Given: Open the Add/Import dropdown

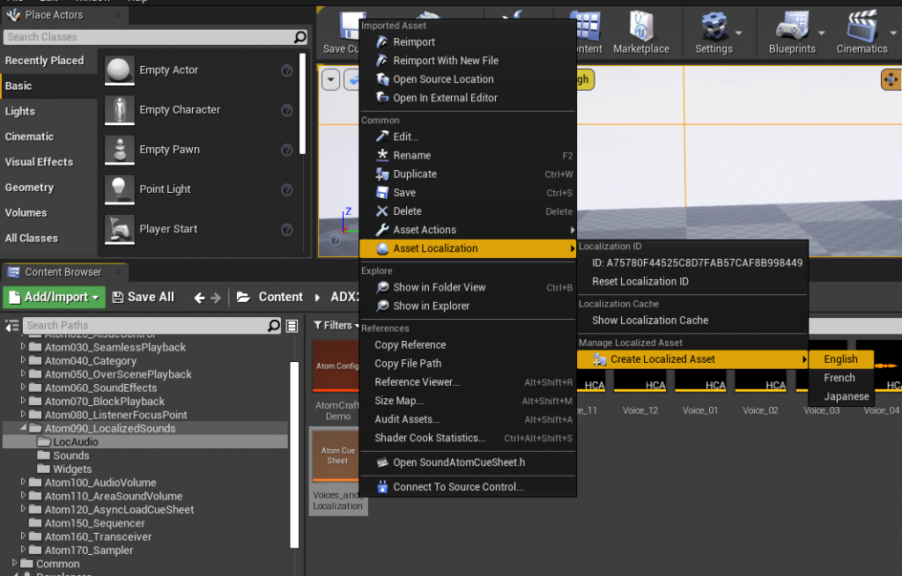Looking at the screenshot, I should 54,297.
